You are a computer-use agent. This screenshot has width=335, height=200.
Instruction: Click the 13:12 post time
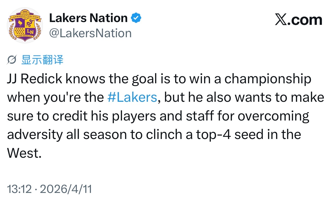point(19,189)
